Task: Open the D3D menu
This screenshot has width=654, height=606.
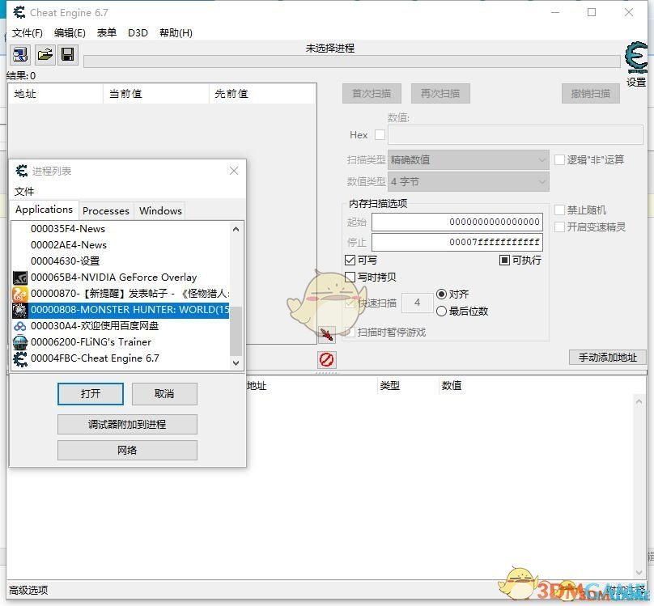Action: (138, 33)
